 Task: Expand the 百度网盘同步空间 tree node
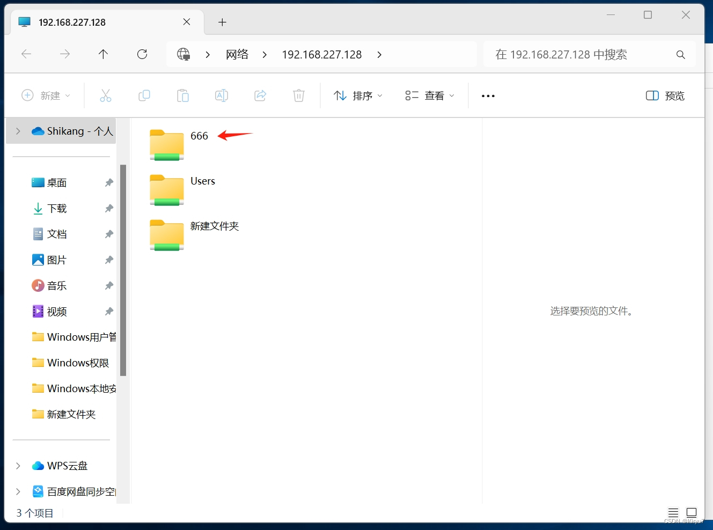pos(18,492)
